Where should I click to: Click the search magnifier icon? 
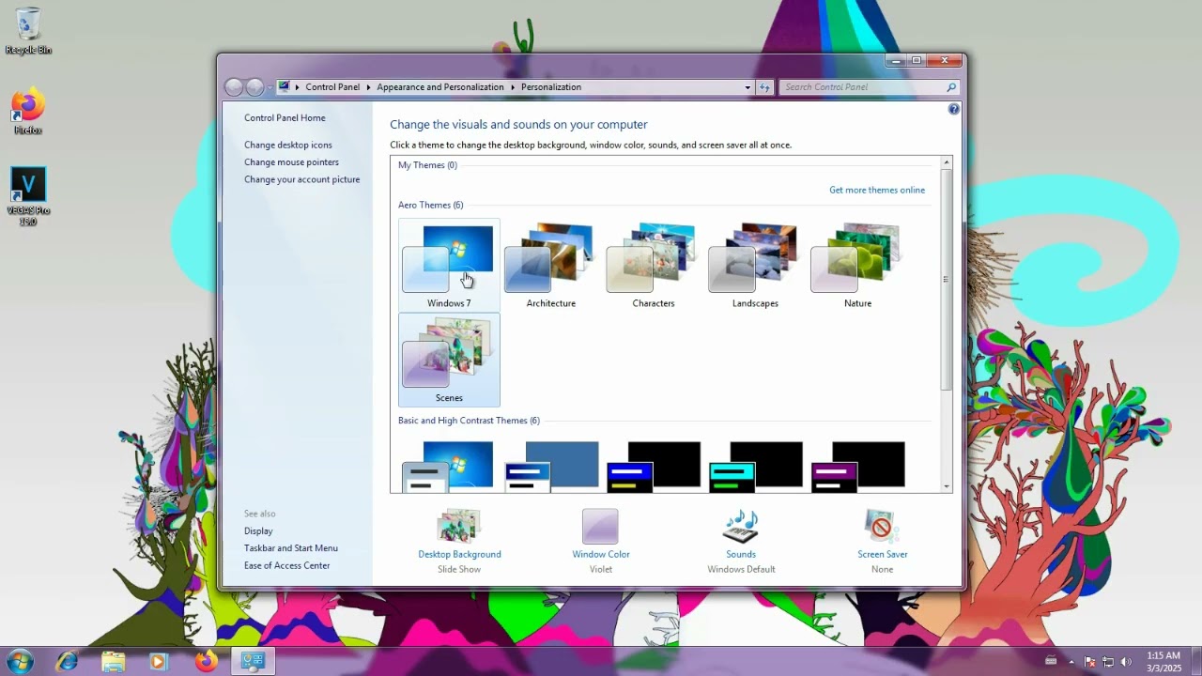point(950,87)
